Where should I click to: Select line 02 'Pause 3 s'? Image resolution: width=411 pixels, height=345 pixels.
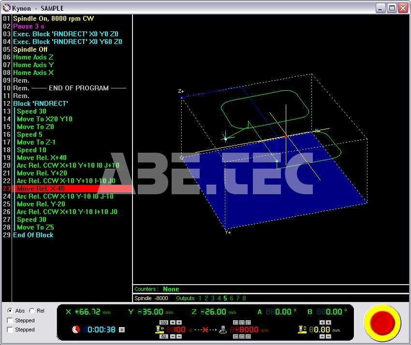(x=29, y=26)
